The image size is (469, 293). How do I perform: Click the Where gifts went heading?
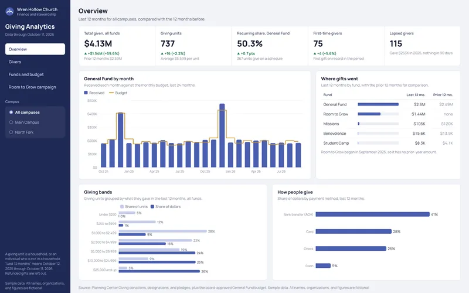339,79
